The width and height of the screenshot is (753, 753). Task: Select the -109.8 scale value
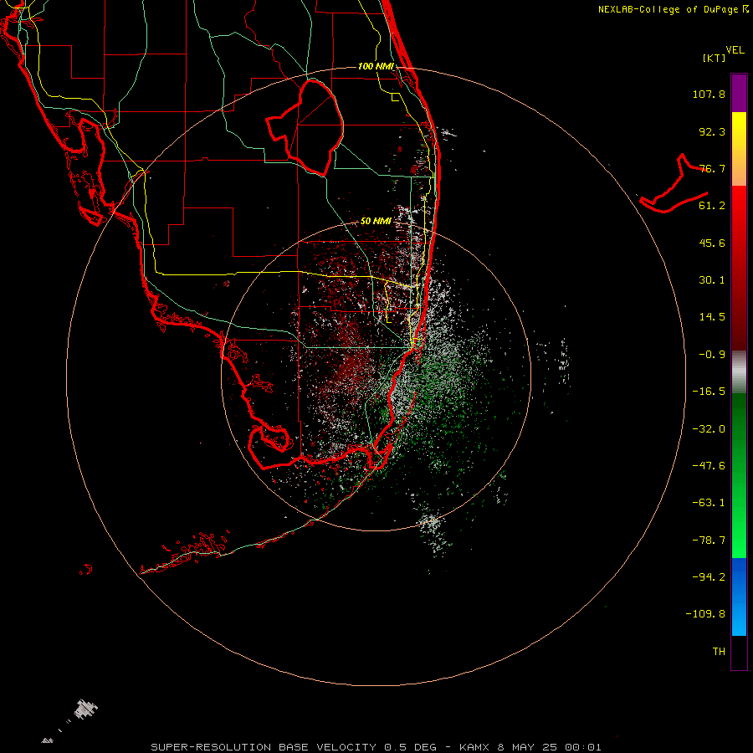(705, 614)
